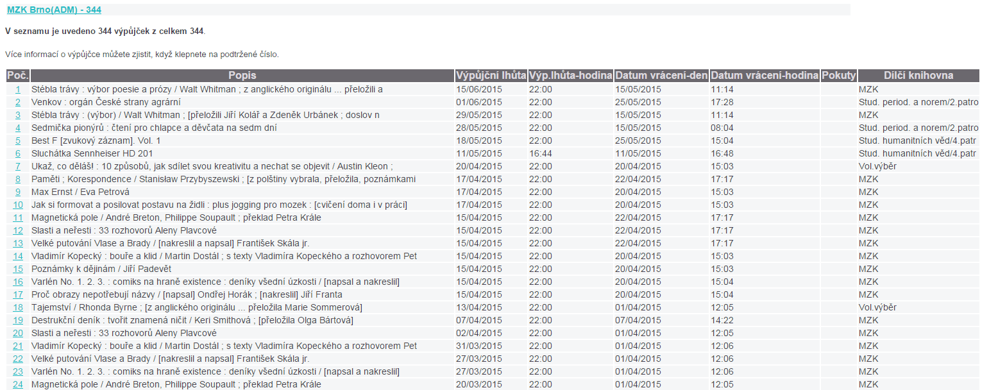Click the Pokuty column header
Image resolution: width=989 pixels, height=390 pixels.
838,76
